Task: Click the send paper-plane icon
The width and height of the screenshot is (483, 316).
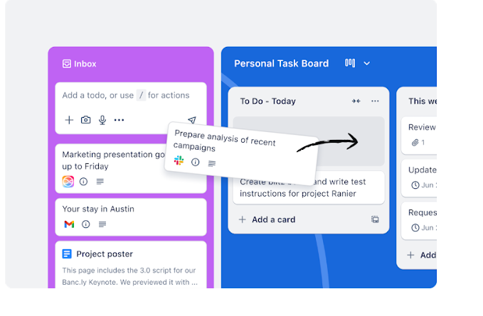Action: pyautogui.click(x=192, y=120)
